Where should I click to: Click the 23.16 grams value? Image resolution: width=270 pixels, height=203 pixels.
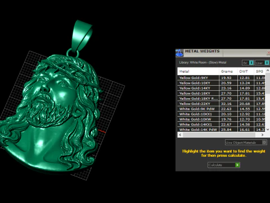click(x=226, y=88)
